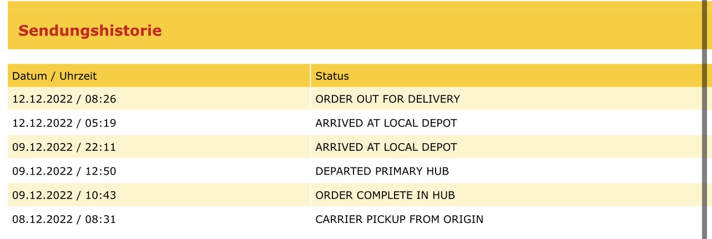Select the DEPARTED PRIMARY HUB status
This screenshot has width=712, height=239.
tap(382, 171)
